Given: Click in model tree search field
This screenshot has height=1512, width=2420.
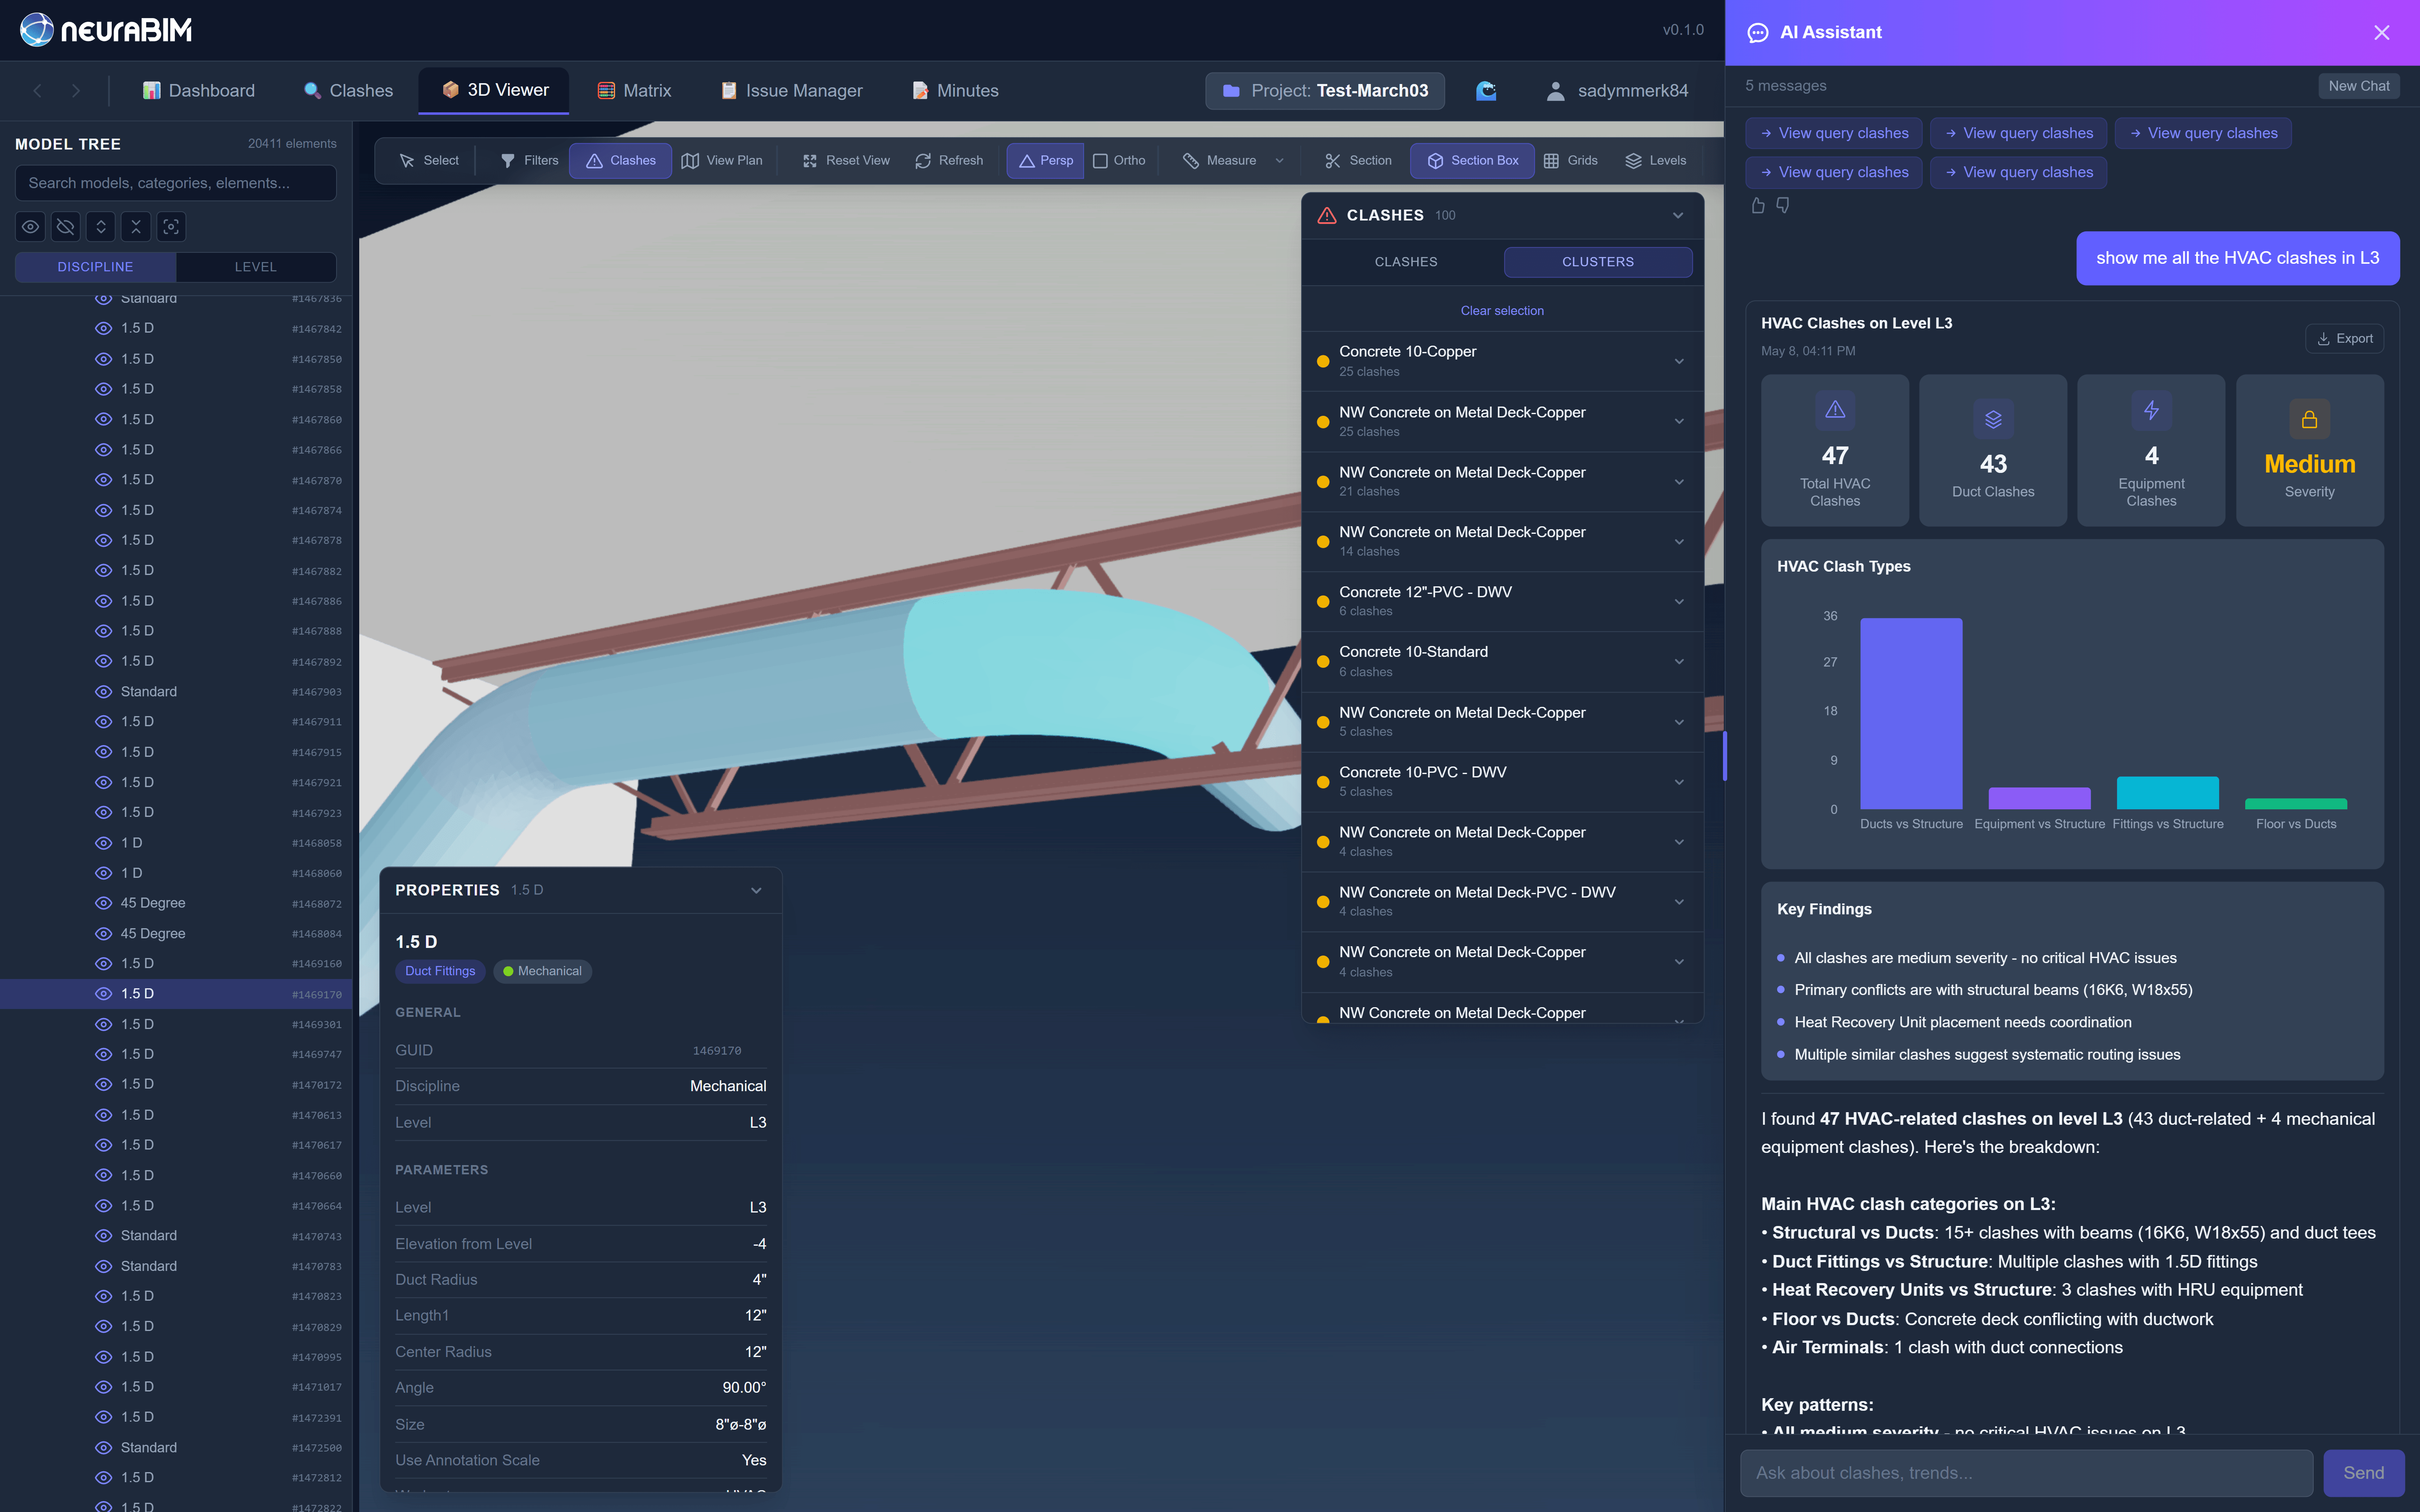Looking at the screenshot, I should click(x=176, y=183).
